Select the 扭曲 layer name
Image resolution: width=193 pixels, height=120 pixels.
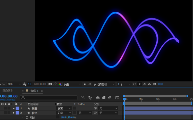pyautogui.click(x=34, y=108)
